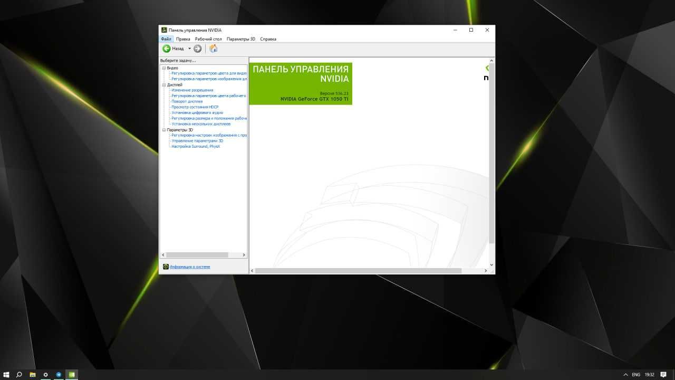Viewport: 675px width, 380px height.
Task: Select Просмотр состояния HDCP
Action: (x=195, y=107)
